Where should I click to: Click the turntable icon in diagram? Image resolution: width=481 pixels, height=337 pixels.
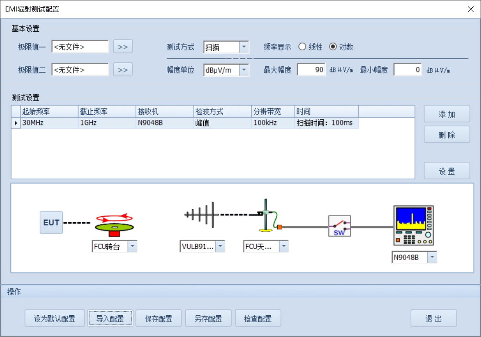(x=114, y=223)
